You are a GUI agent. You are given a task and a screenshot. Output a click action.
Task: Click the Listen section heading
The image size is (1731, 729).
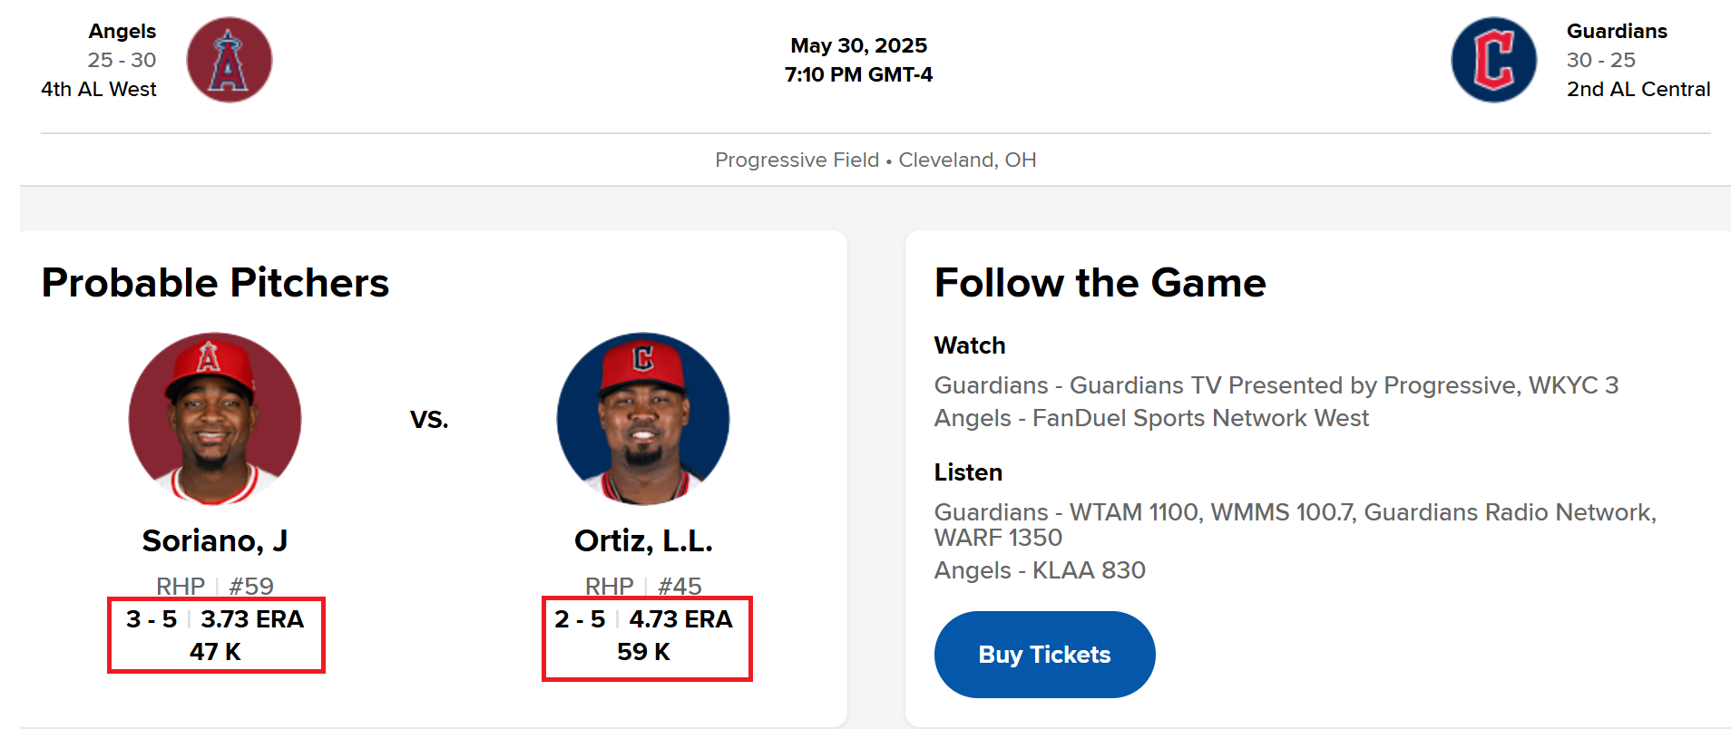tap(968, 472)
